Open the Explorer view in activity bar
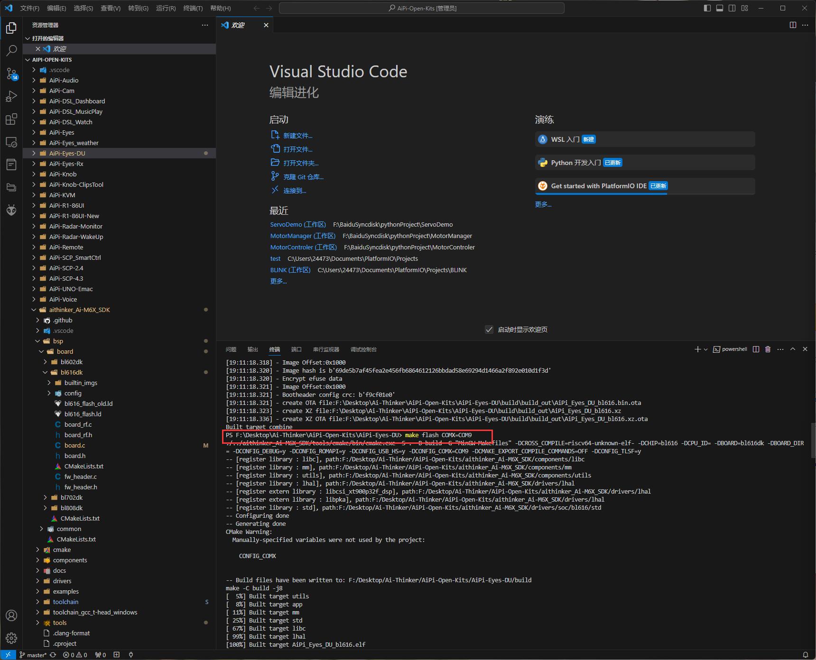The height and width of the screenshot is (660, 816). 11,28
